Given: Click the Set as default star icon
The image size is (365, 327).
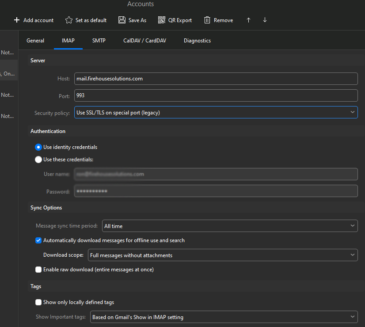Looking at the screenshot, I should (68, 20).
